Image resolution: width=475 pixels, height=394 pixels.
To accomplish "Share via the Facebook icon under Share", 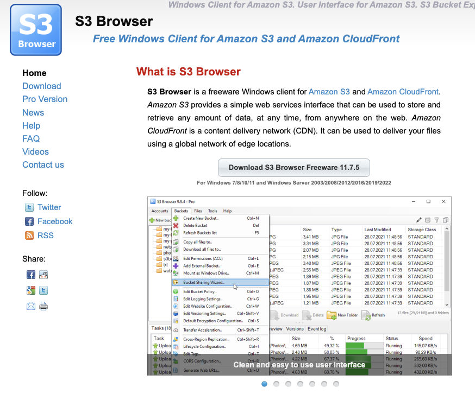I will coord(31,275).
